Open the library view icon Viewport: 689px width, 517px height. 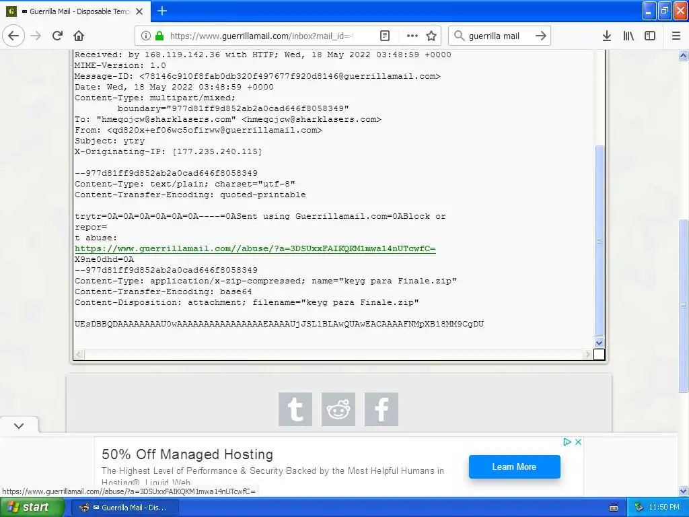click(628, 36)
